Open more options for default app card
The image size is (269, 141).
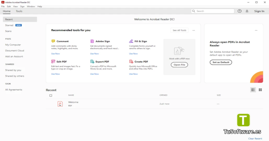pos(256,30)
